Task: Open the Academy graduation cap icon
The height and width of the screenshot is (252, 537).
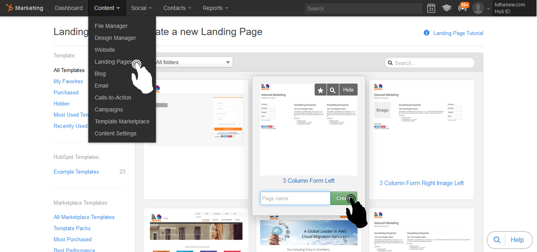Action: click(447, 8)
